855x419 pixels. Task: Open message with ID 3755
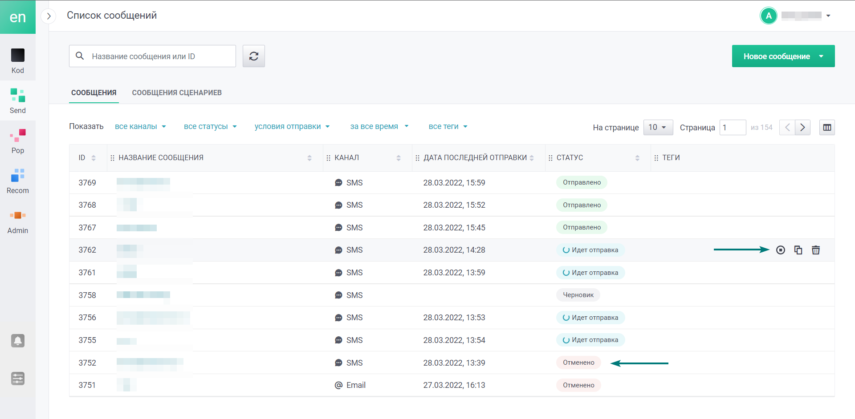click(x=87, y=340)
